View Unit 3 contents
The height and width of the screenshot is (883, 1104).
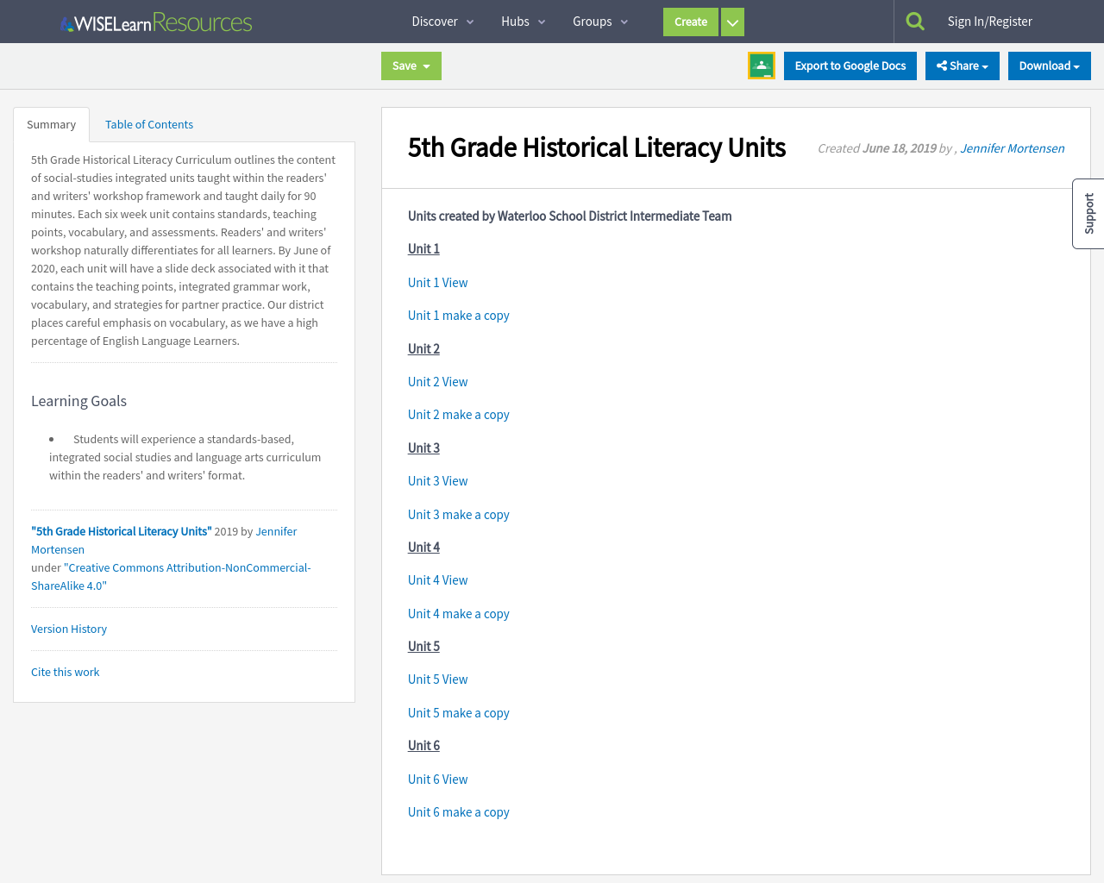pyautogui.click(x=437, y=480)
